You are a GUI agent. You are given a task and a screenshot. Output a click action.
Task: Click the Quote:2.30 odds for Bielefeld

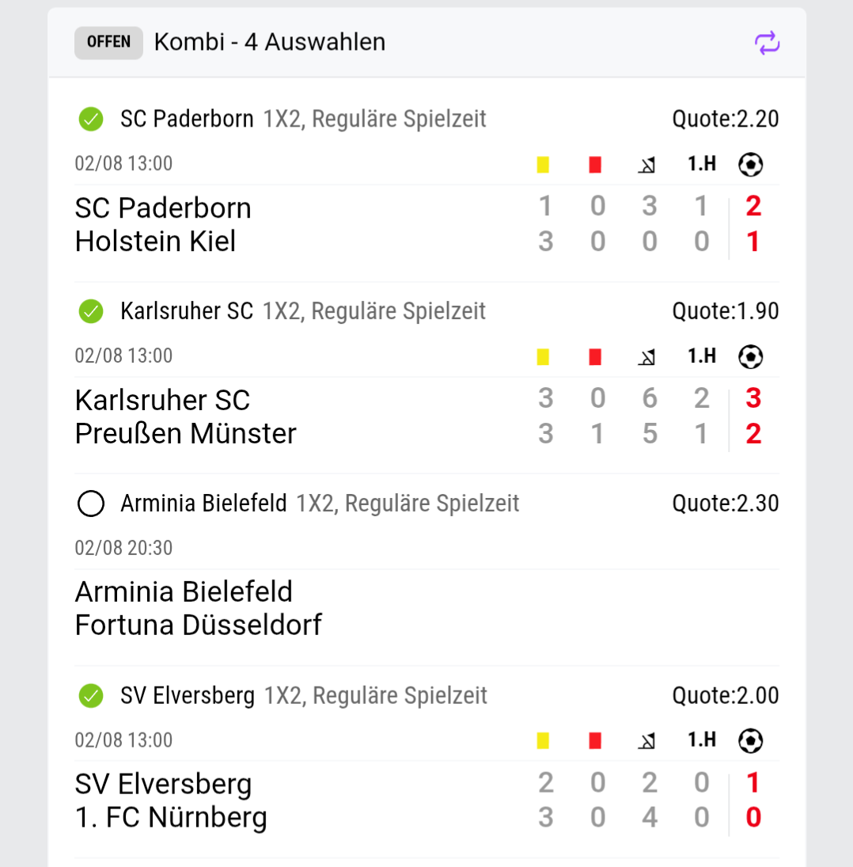(x=726, y=504)
